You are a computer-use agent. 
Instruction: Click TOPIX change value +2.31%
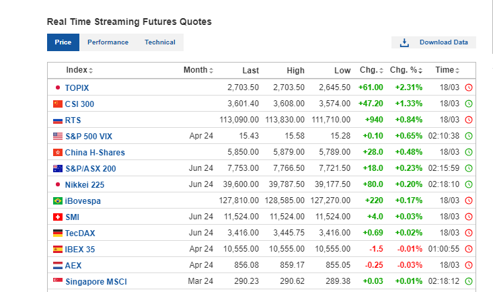409,87
